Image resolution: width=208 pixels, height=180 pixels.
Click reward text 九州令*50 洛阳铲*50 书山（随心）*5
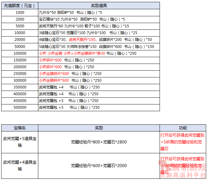(x=70, y=13)
